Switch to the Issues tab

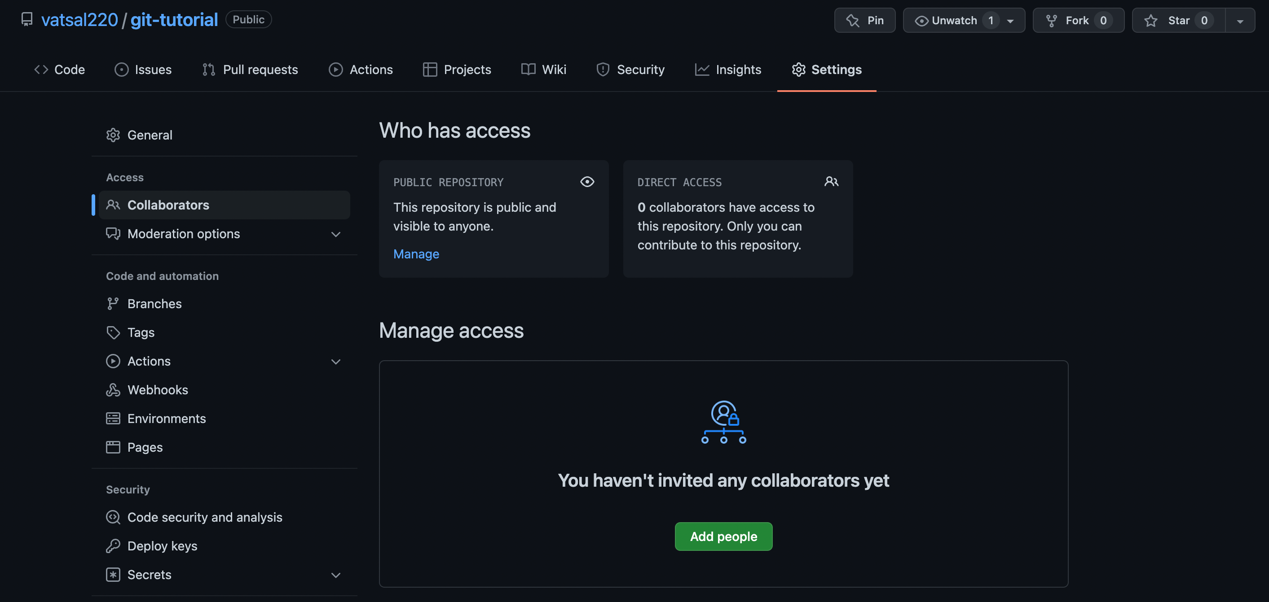pos(143,70)
